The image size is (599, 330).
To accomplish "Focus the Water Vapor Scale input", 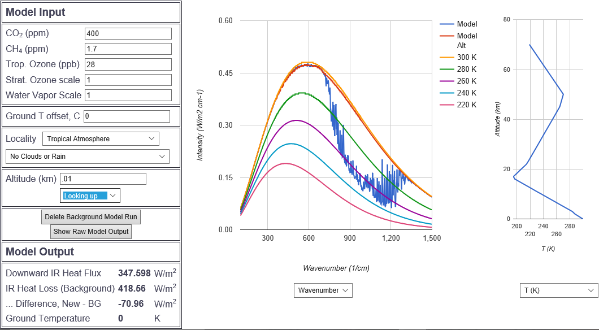I will pyautogui.click(x=128, y=95).
